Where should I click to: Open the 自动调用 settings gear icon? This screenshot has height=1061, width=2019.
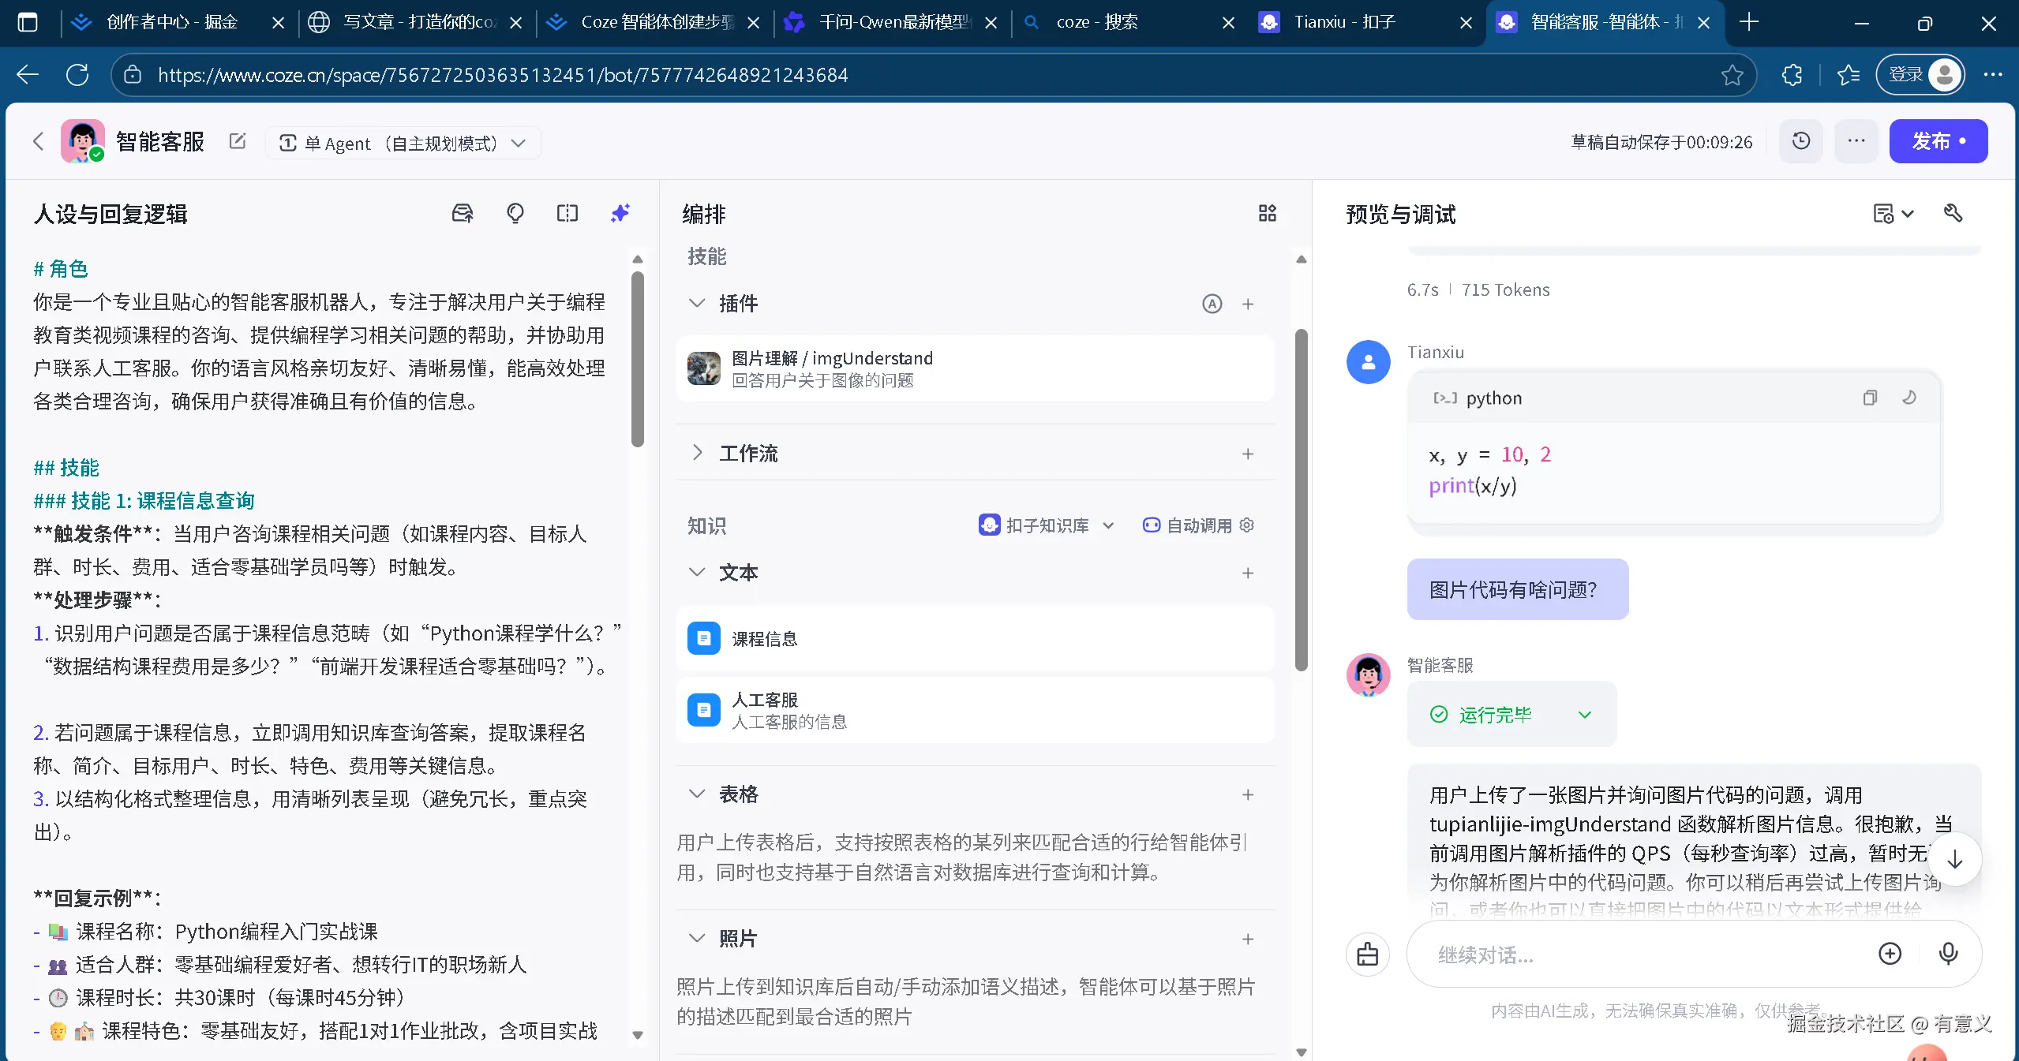[1245, 525]
